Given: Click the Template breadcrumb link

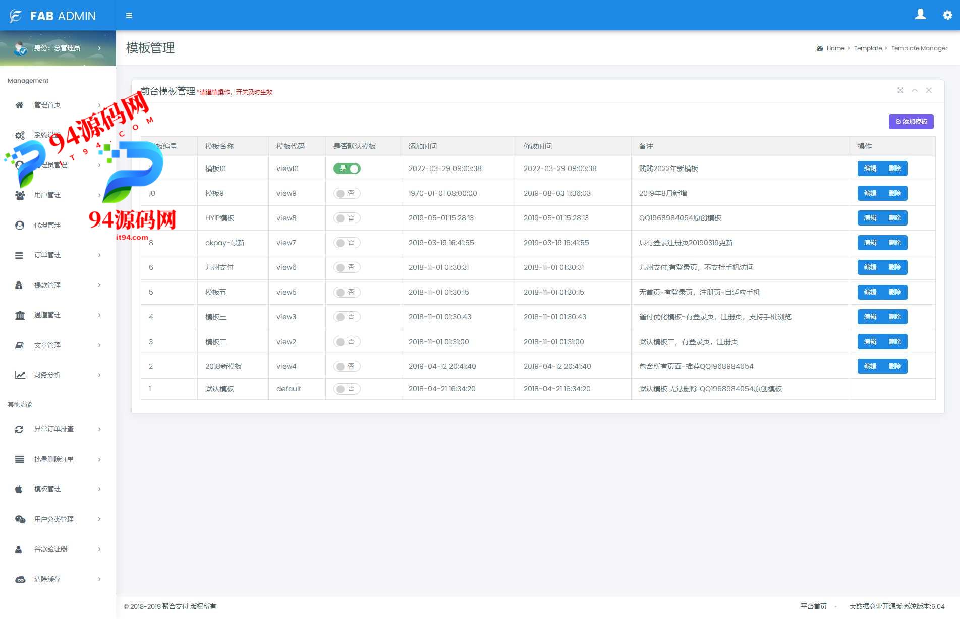Looking at the screenshot, I should [x=868, y=48].
